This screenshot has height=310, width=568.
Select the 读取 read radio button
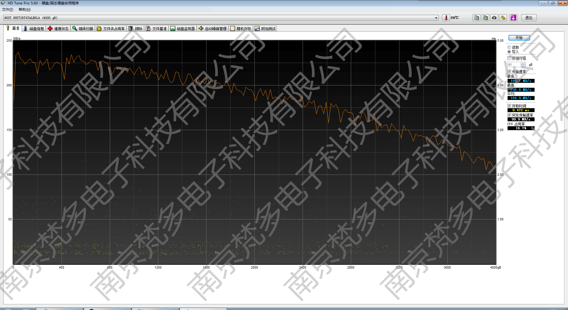pyautogui.click(x=509, y=47)
